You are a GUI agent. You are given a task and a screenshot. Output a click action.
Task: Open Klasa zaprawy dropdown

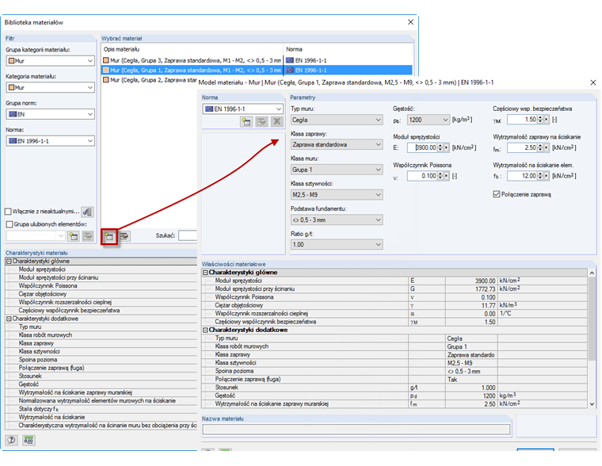click(337, 144)
